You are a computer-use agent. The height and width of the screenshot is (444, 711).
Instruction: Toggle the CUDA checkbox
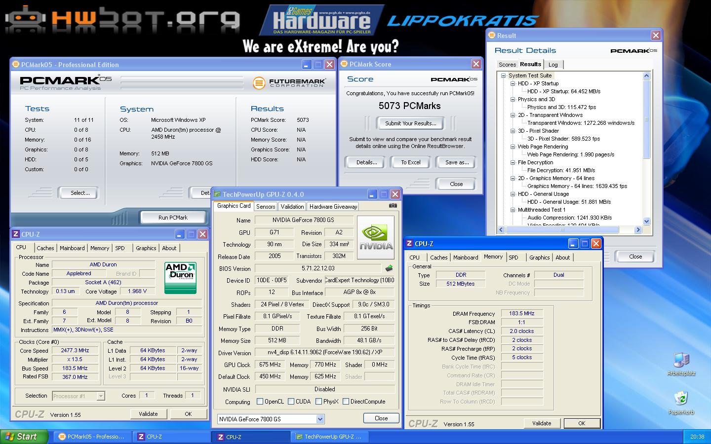coord(291,402)
